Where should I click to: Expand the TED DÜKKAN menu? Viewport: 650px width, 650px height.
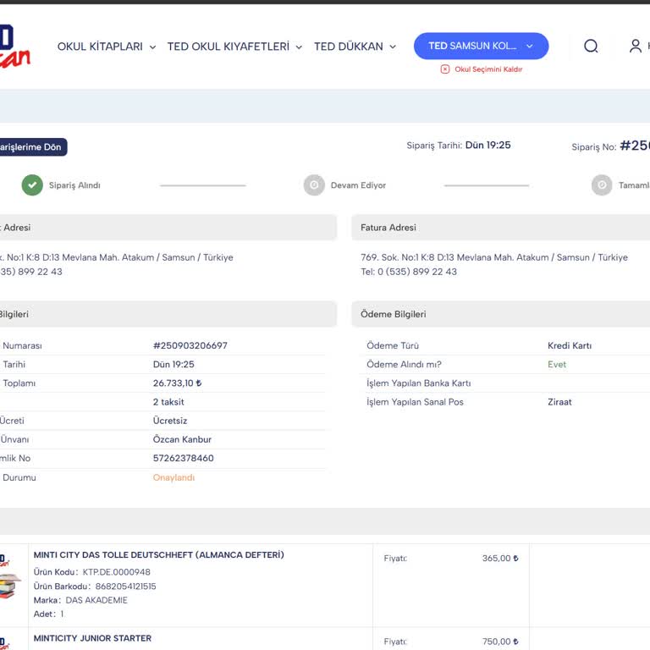coord(355,47)
